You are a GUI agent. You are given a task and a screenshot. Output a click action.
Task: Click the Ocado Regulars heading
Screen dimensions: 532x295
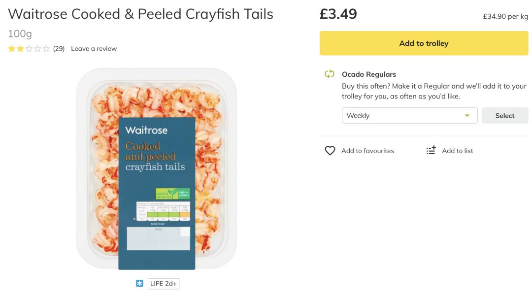click(369, 74)
